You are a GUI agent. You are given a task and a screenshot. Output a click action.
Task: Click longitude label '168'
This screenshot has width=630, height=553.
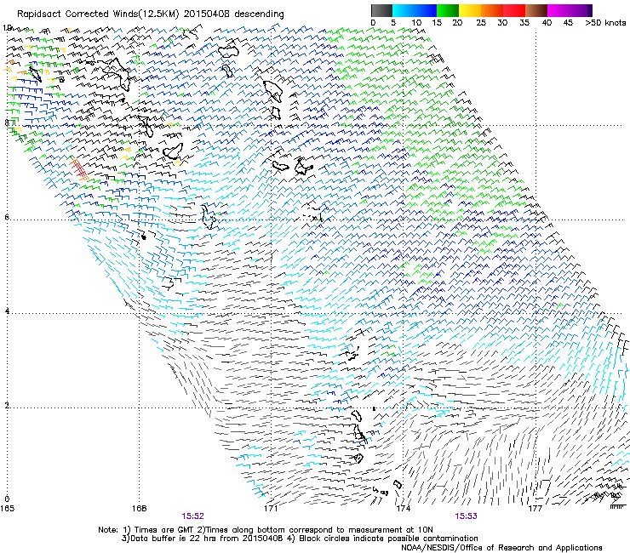[x=139, y=509]
